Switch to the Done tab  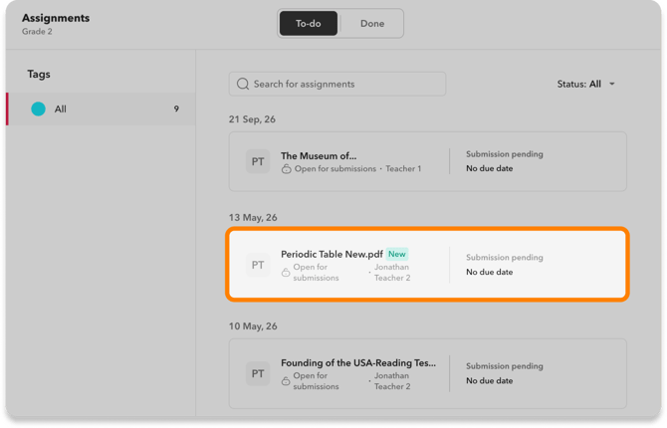(x=372, y=24)
